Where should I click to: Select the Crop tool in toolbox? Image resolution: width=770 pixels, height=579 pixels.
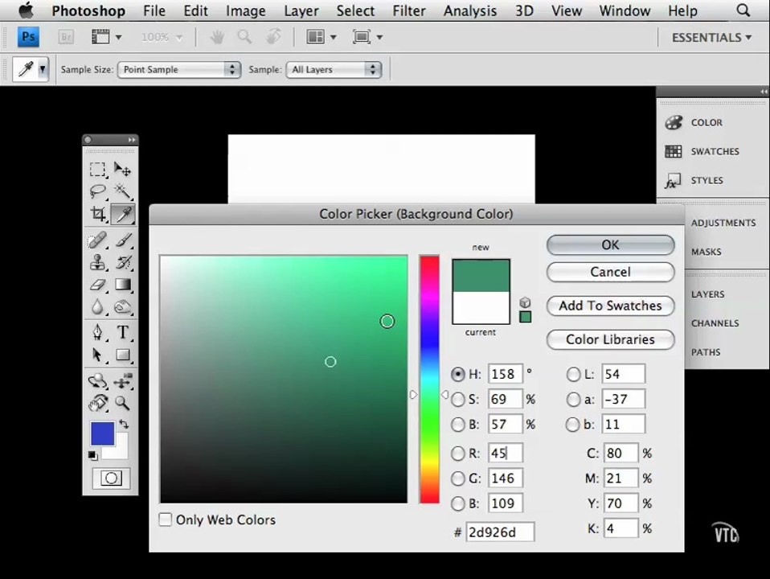coord(98,214)
